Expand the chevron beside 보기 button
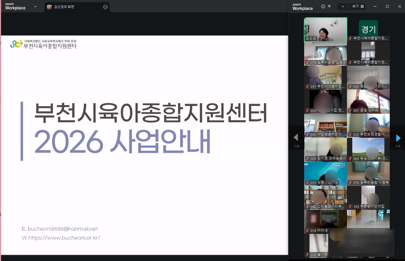 tap(343, 6)
